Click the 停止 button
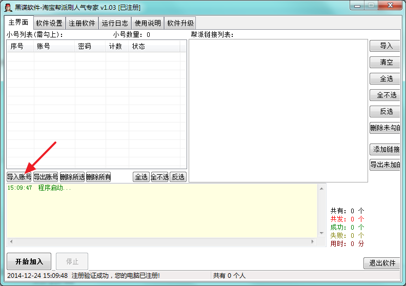 coord(72,261)
